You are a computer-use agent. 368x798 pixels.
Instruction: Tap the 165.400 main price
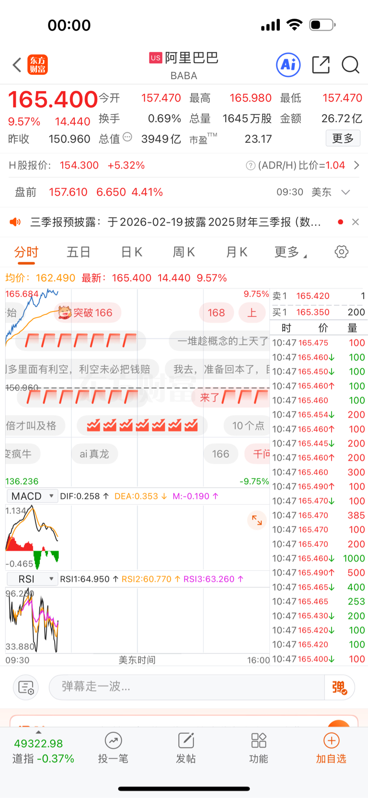point(53,100)
